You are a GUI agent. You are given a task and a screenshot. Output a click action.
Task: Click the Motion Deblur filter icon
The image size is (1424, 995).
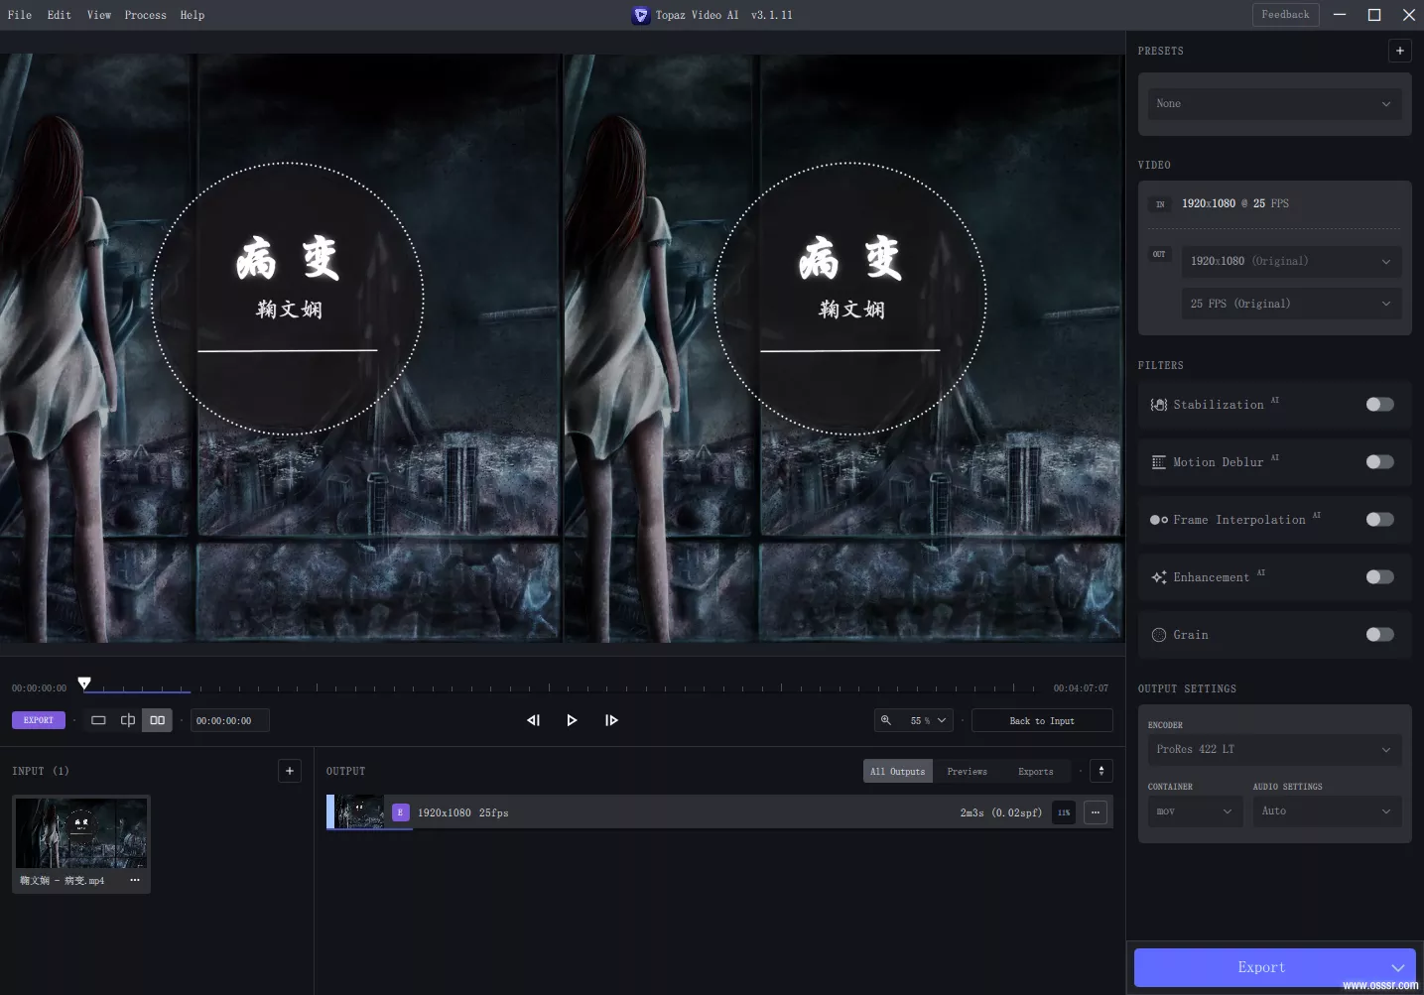pos(1158,462)
